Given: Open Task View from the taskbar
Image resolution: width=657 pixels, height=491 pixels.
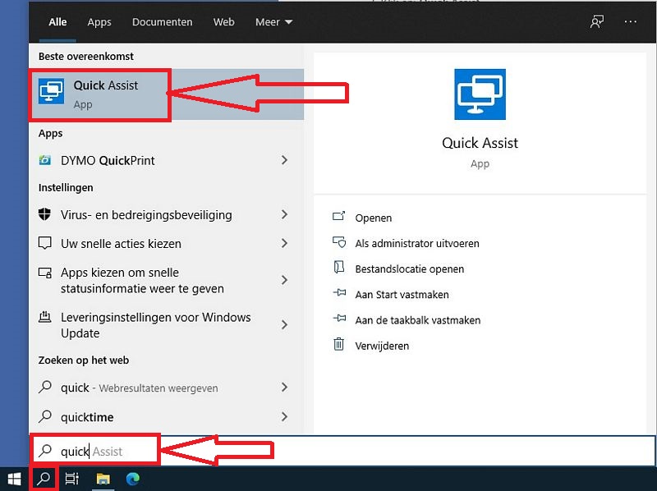Looking at the screenshot, I should 71,478.
